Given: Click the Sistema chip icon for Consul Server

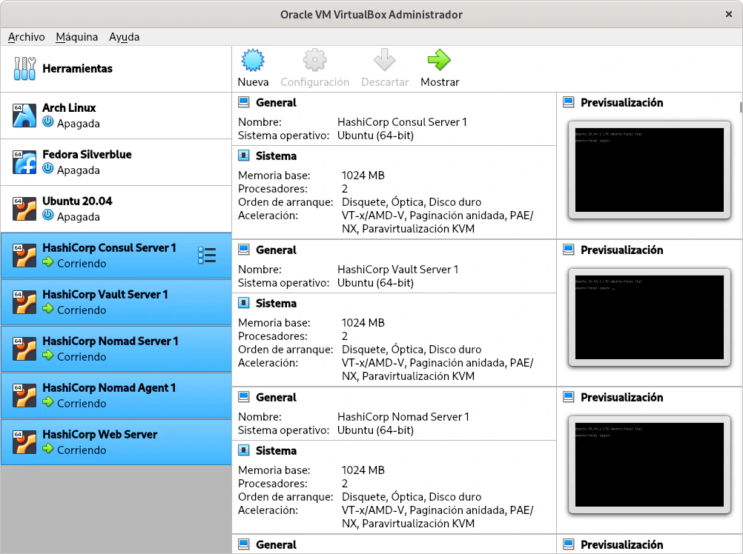Looking at the screenshot, I should [243, 156].
